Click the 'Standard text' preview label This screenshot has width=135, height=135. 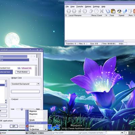[5, 68]
